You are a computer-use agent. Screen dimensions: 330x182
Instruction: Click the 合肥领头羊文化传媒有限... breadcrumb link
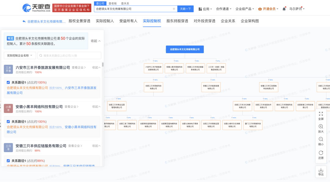(46, 21)
